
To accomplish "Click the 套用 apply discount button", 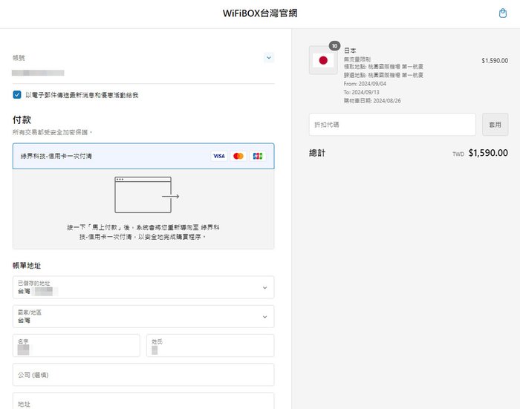I will point(495,125).
